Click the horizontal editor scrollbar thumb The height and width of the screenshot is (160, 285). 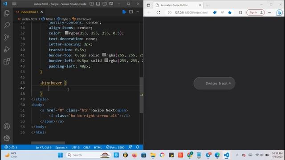(x=48, y=143)
